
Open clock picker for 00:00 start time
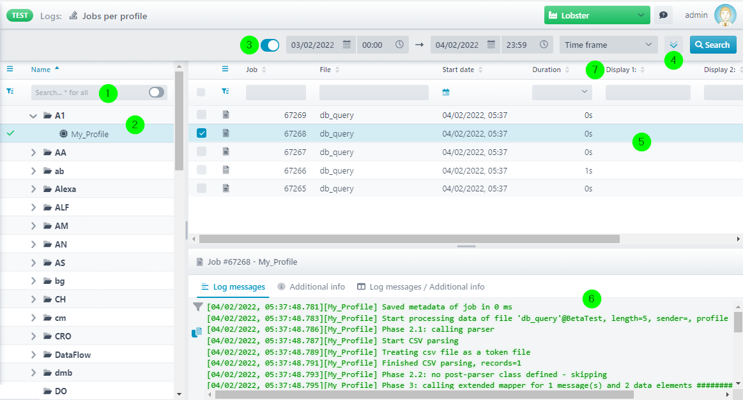click(399, 45)
